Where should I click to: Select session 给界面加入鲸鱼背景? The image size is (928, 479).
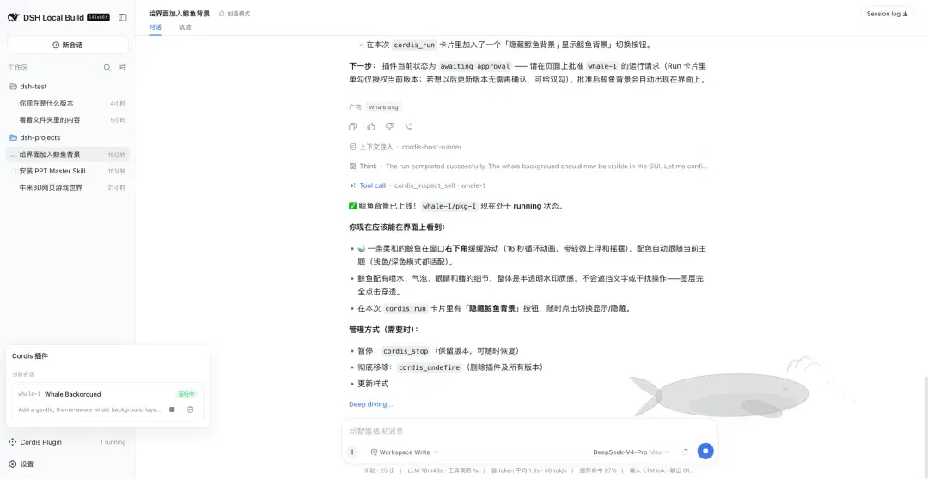pos(68,155)
